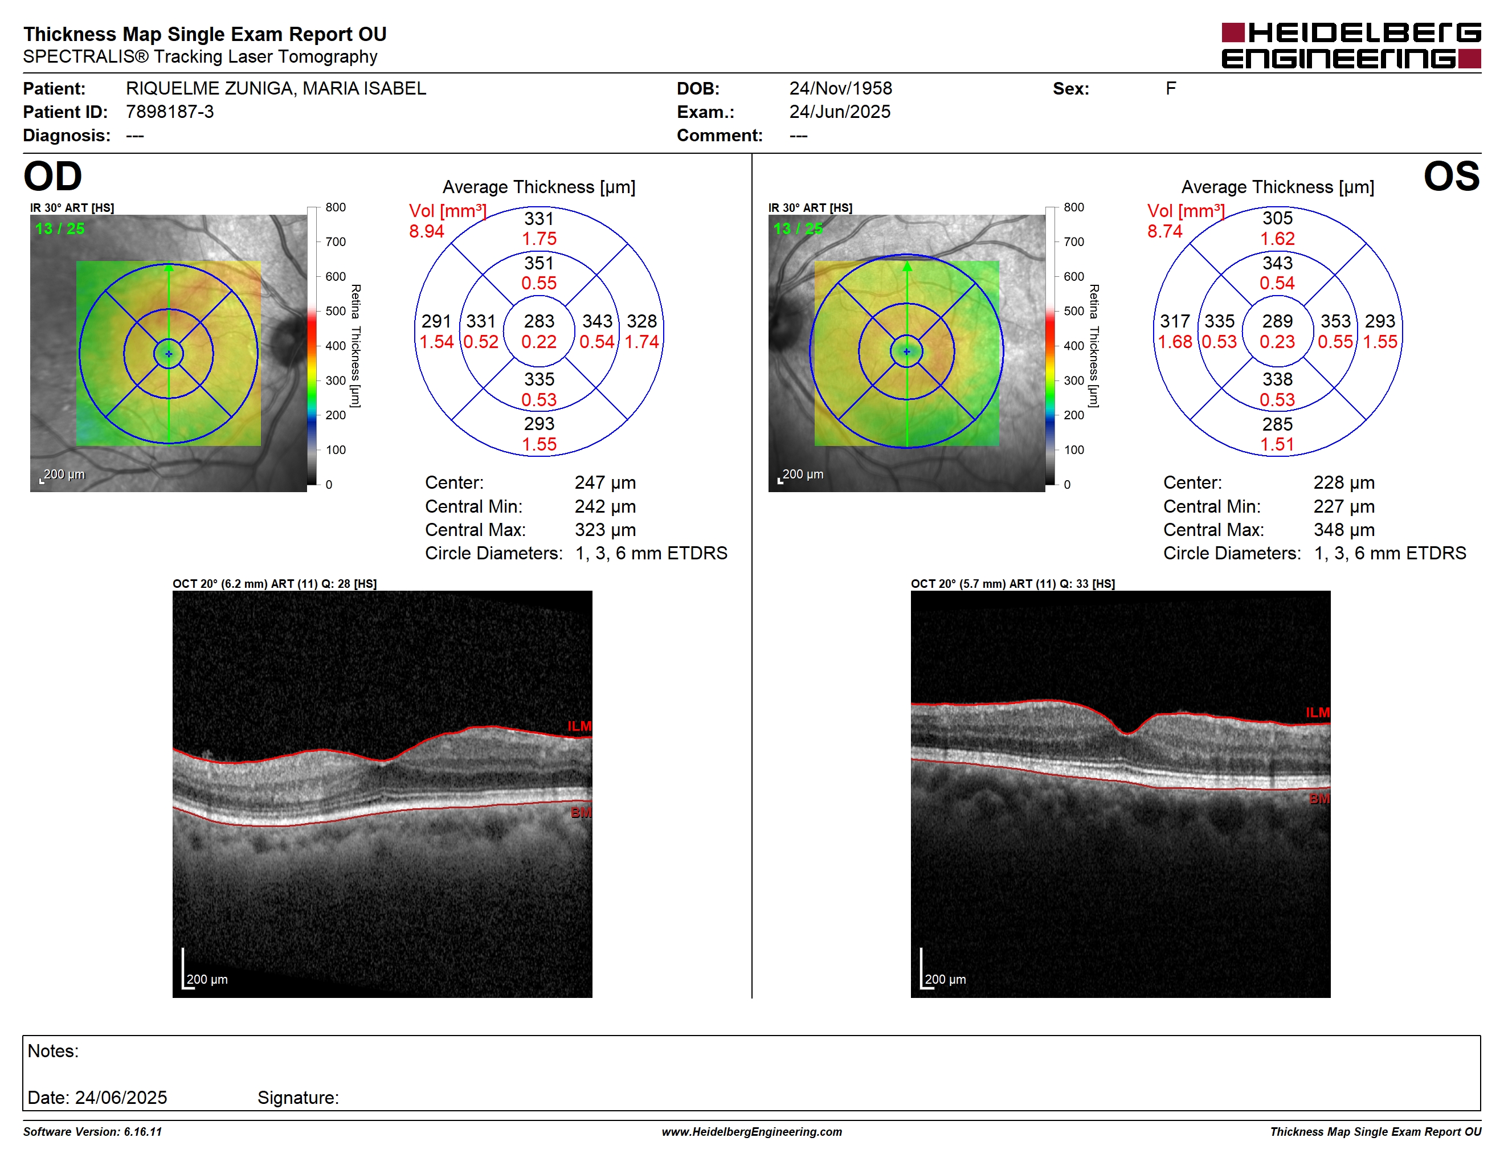Click the OD OCT B-scan cross-section image
The width and height of the screenshot is (1504, 1162).
coord(382,793)
